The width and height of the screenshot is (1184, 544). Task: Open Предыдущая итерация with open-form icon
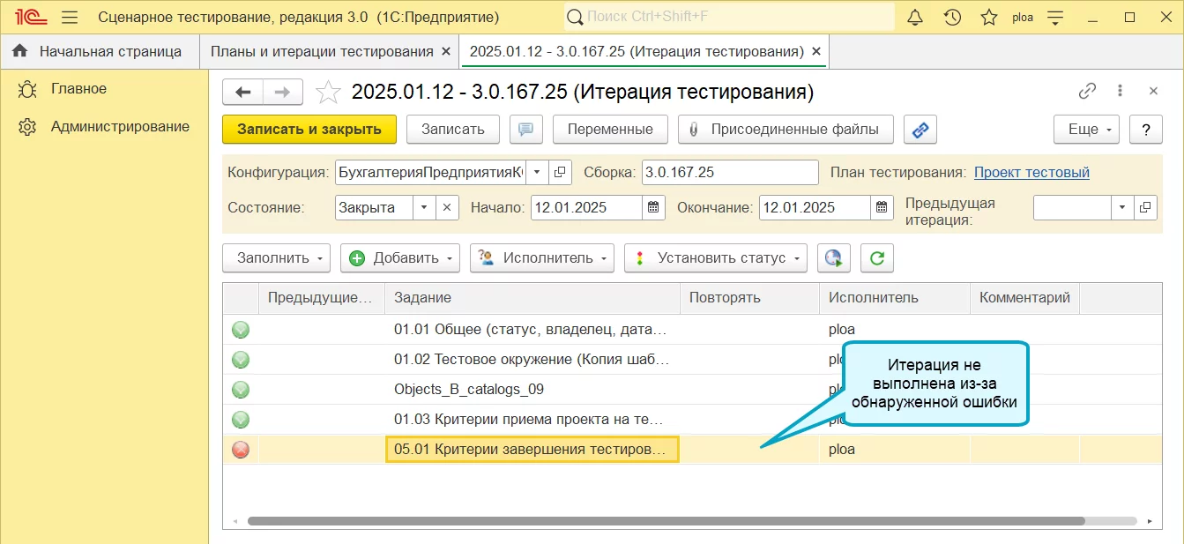1145,208
